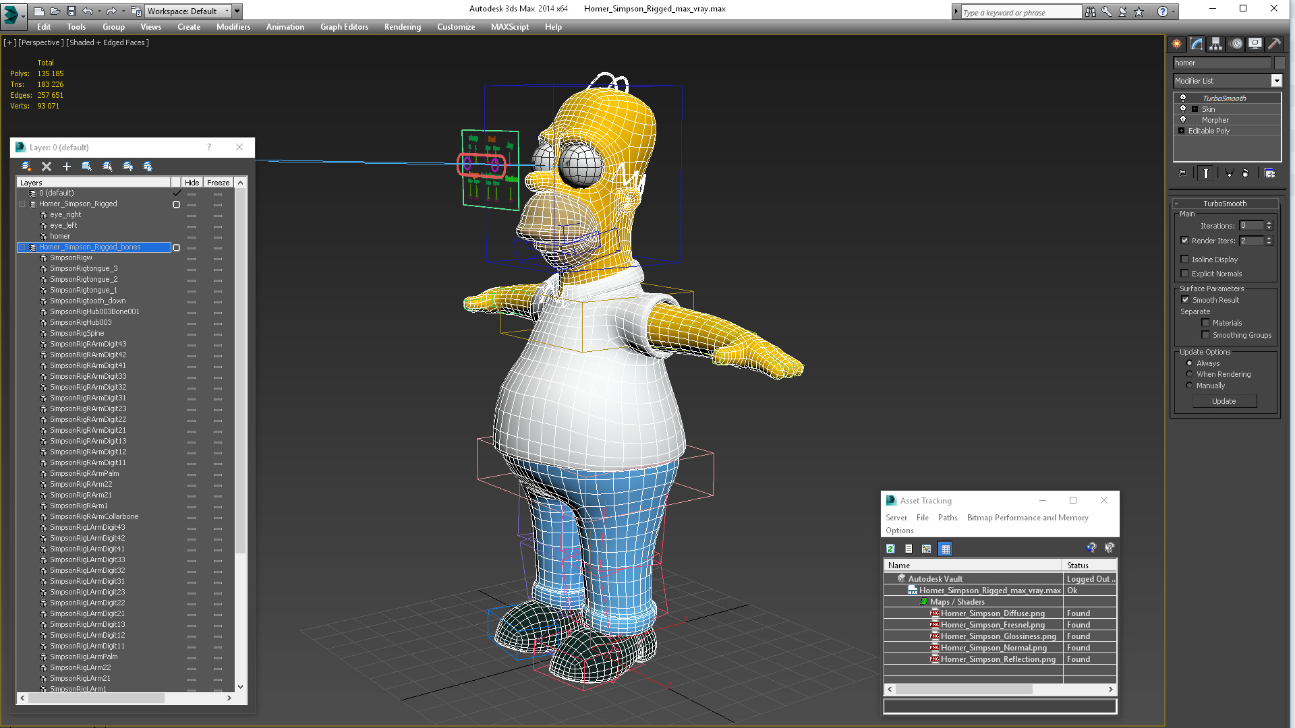Open the Create command panel tab
The height and width of the screenshot is (728, 1295).
coord(1176,44)
